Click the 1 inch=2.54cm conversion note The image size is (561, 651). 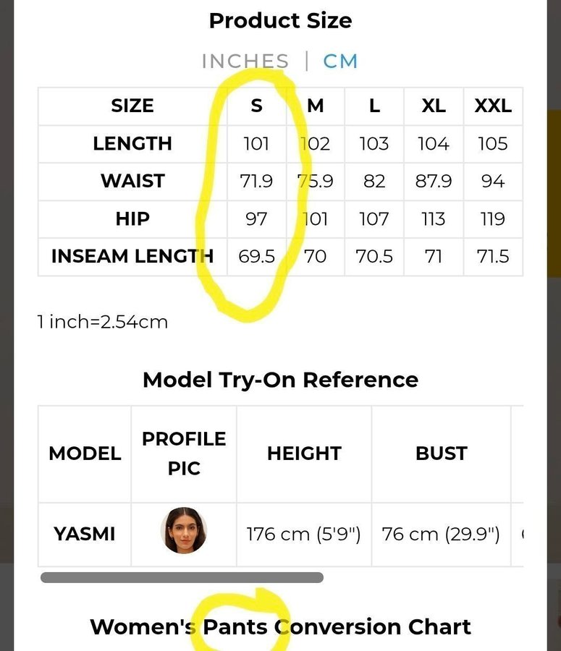tap(103, 321)
